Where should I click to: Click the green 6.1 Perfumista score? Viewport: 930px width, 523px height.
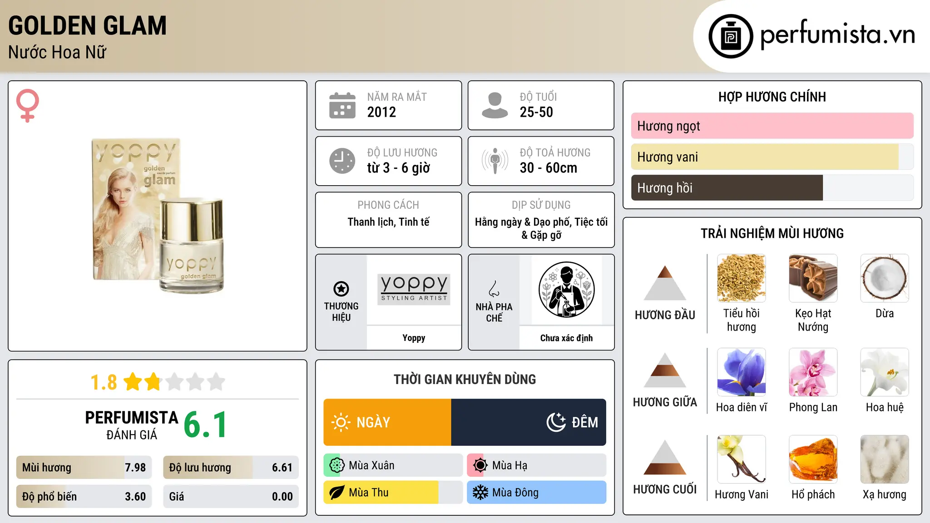point(205,425)
